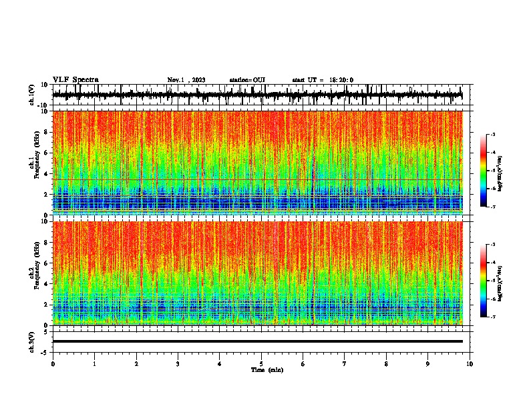The image size is (529, 408).
Task: Click the "Time (min)" axis label
Action: (267, 370)
